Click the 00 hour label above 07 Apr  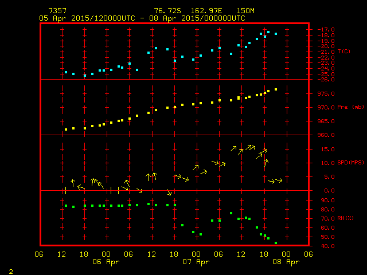196,254
